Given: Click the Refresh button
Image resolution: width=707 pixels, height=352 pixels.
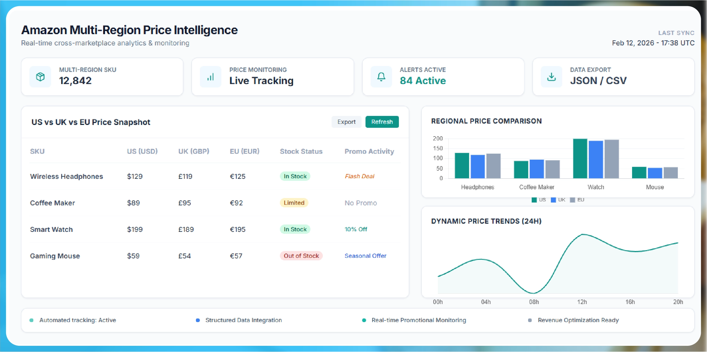Looking at the screenshot, I should (382, 122).
